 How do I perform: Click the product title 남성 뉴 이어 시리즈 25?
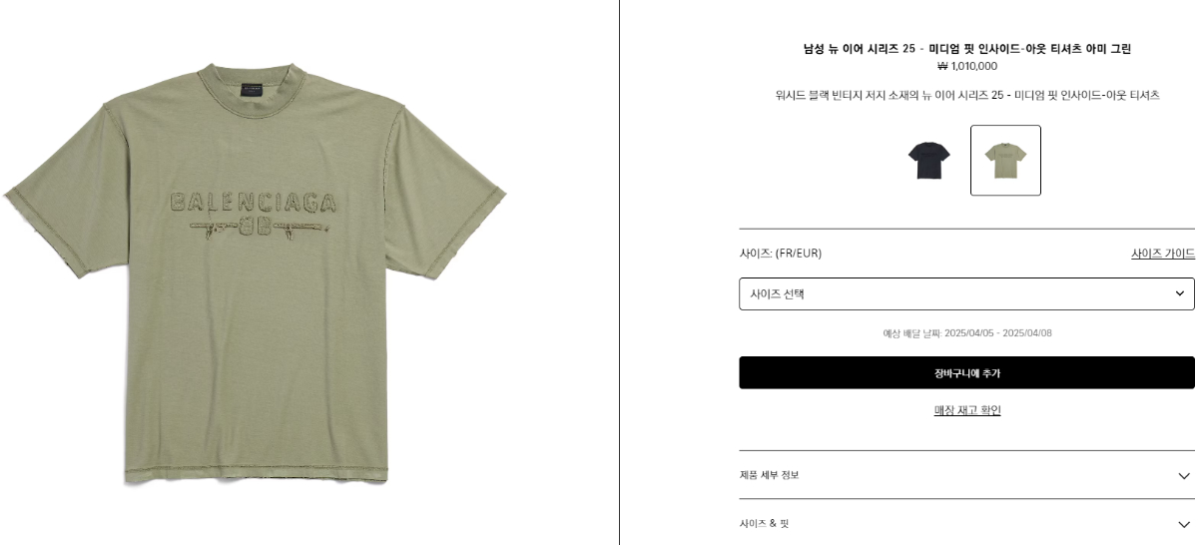(966, 49)
